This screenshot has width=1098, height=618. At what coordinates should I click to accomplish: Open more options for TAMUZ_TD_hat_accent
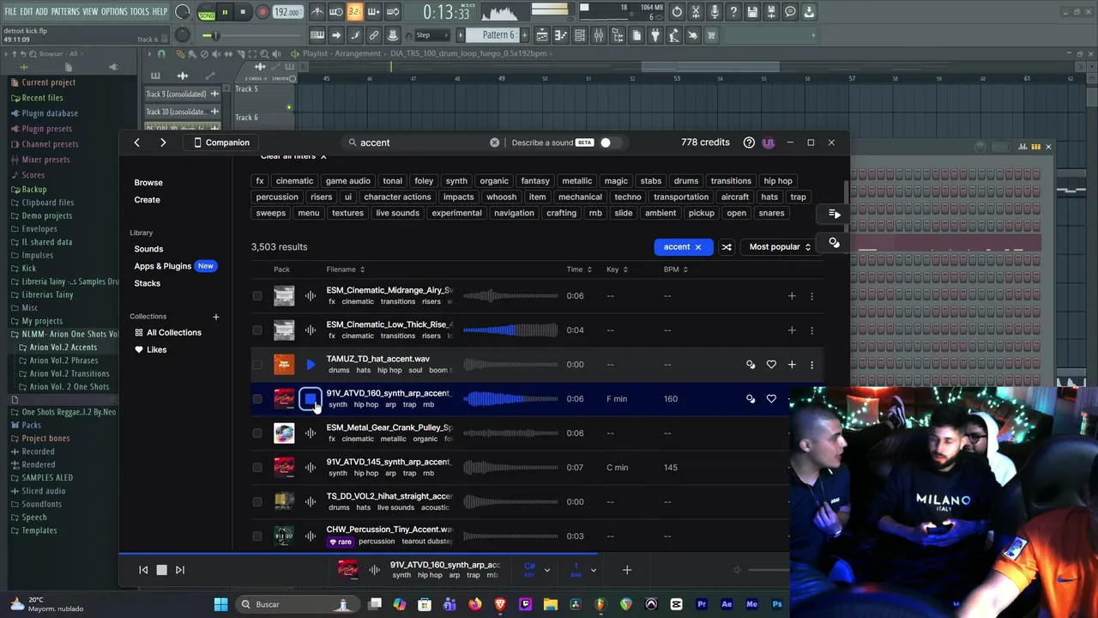click(x=812, y=365)
